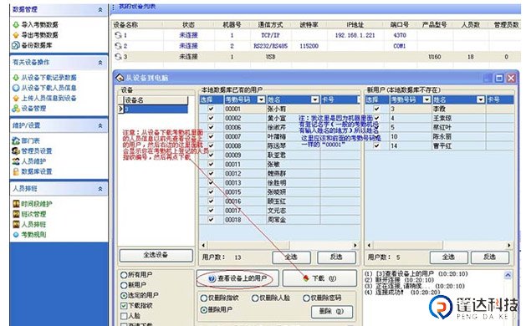Click 全选 under existing users table
Viewport: 526px width, 326px height.
291,257
